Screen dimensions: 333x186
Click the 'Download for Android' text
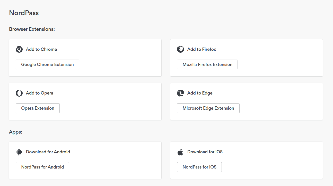tap(48, 152)
